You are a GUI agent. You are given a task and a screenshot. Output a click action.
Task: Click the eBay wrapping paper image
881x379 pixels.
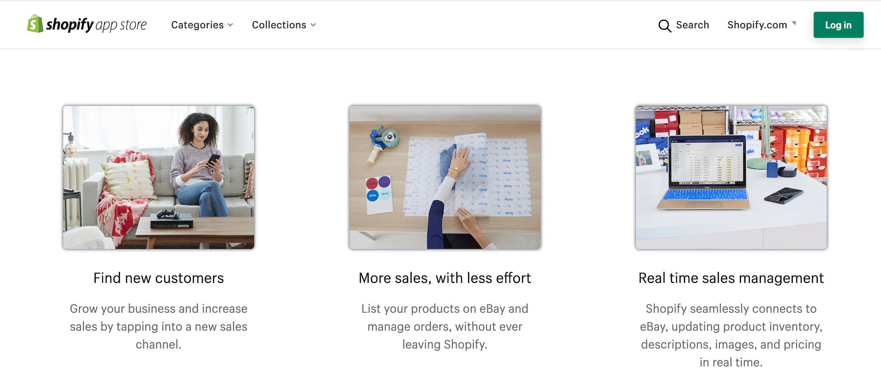444,177
